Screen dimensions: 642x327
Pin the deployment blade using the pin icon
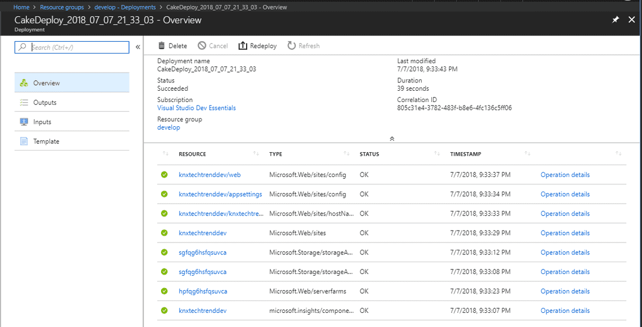pos(616,19)
